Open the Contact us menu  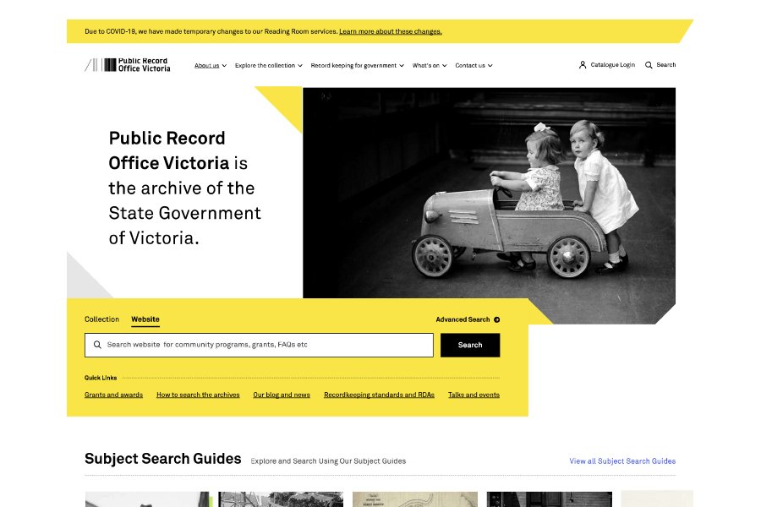470,65
